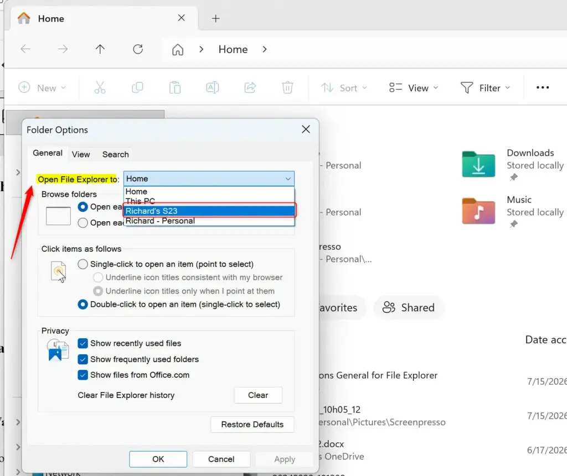This screenshot has height=476, width=567.
Task: Select second Browse folders Open each radio
Action: pos(83,223)
